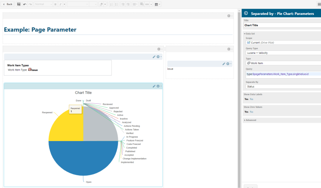Set Show Zero Values to No
The width and height of the screenshot is (321, 188).
coord(251,112)
